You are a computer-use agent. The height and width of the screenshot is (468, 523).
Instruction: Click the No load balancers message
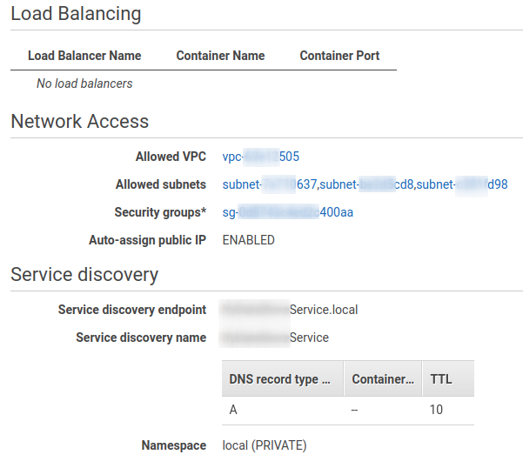84,84
